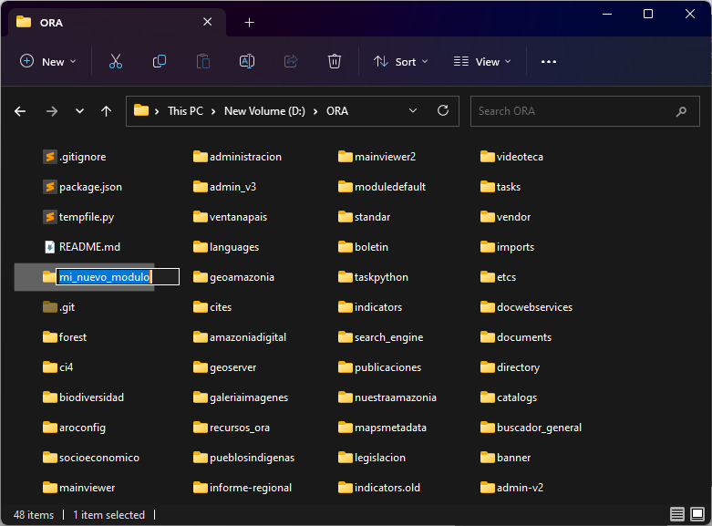Screen dimensions: 712x526
Task: Open the New dropdown menu
Action: coord(47,61)
